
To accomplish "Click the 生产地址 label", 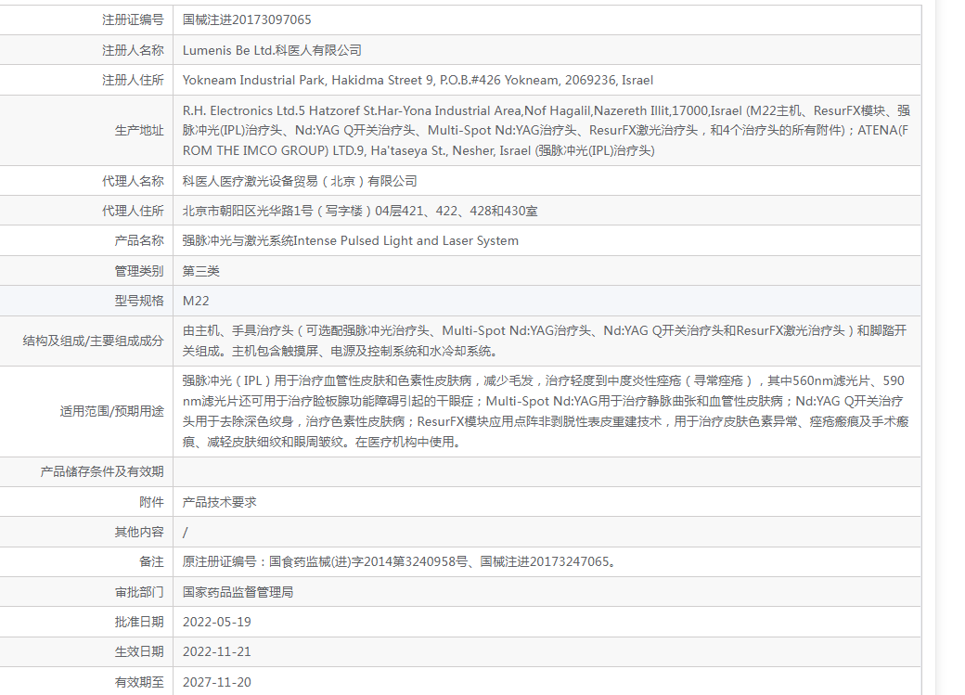I will coord(139,131).
